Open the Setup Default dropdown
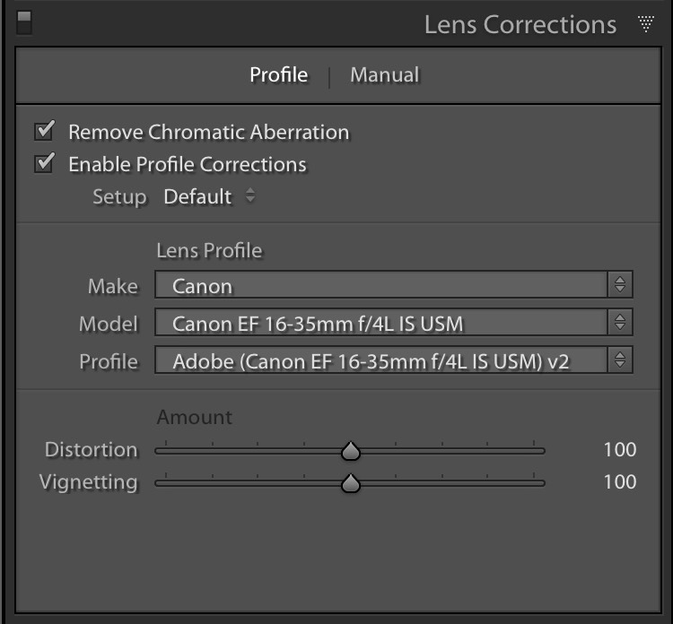The width and height of the screenshot is (673, 624). pos(209,196)
